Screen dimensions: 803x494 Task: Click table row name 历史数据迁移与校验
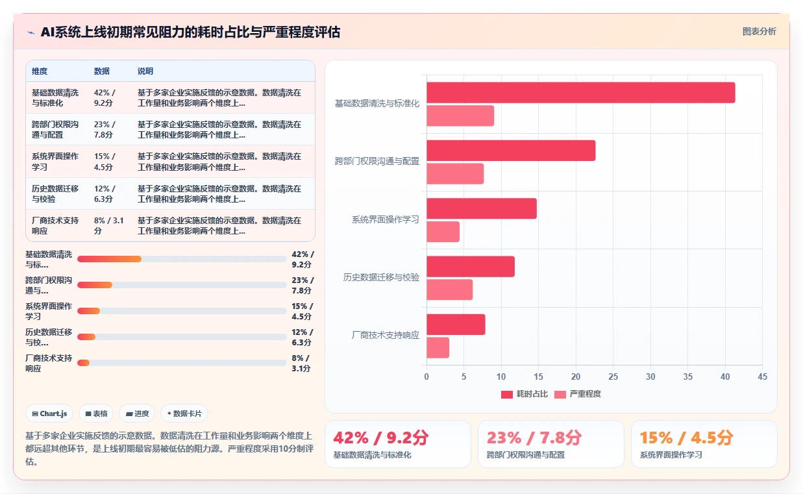click(x=55, y=193)
